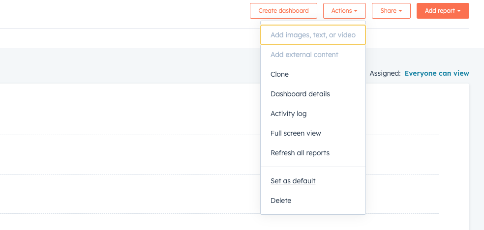This screenshot has height=230, width=484.
Task: Click the separator line above Set as default
Action: [x=313, y=167]
